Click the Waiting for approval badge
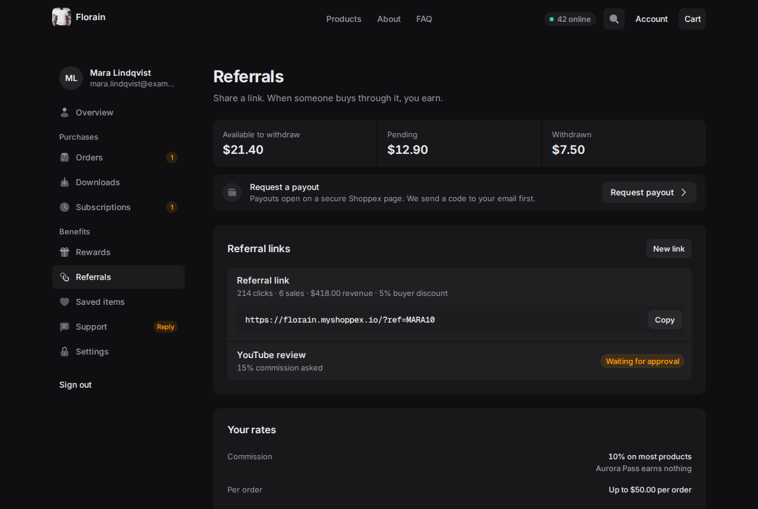 (643, 361)
